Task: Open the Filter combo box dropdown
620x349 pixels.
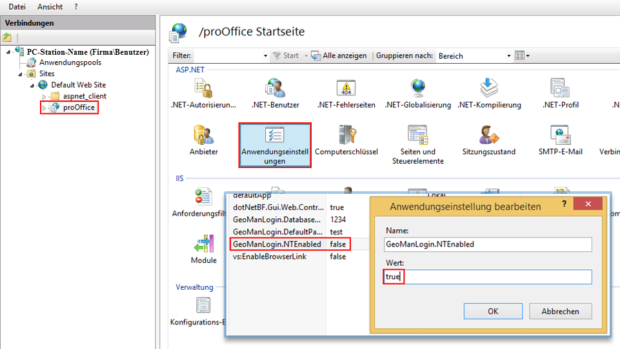Action: click(x=265, y=56)
